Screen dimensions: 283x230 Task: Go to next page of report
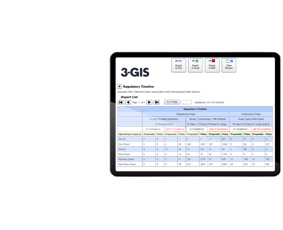149,102
